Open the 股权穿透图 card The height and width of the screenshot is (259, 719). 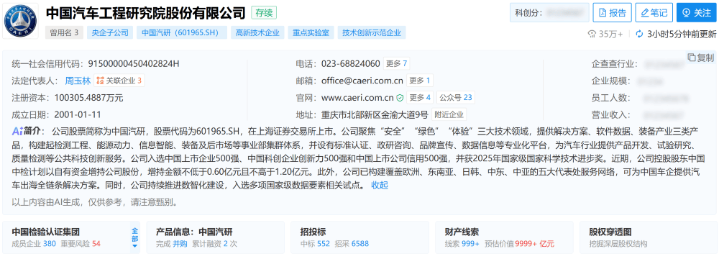click(x=648, y=237)
